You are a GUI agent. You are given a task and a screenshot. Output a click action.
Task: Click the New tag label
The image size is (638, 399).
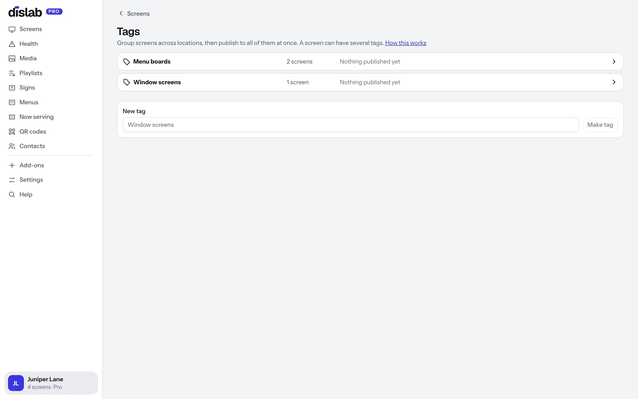(134, 111)
